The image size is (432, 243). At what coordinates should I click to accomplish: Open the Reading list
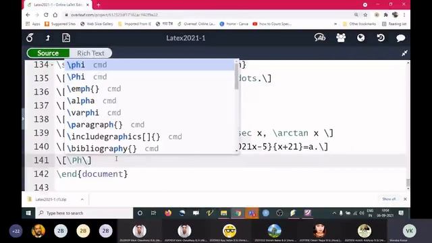394,24
